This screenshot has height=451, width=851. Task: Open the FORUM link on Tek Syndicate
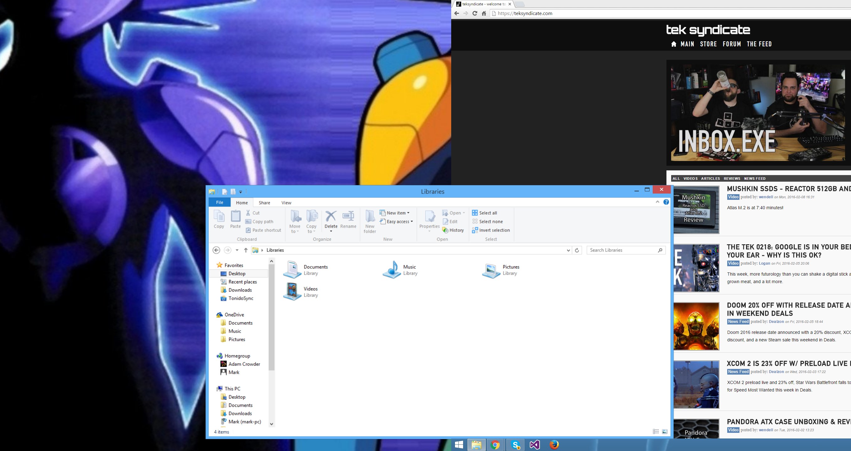[x=732, y=44]
